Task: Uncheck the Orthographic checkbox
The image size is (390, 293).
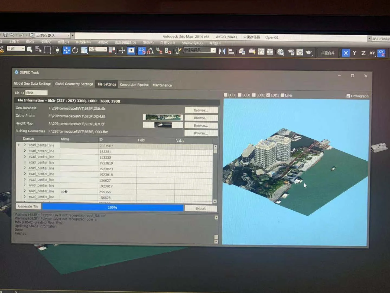Action: (348, 96)
